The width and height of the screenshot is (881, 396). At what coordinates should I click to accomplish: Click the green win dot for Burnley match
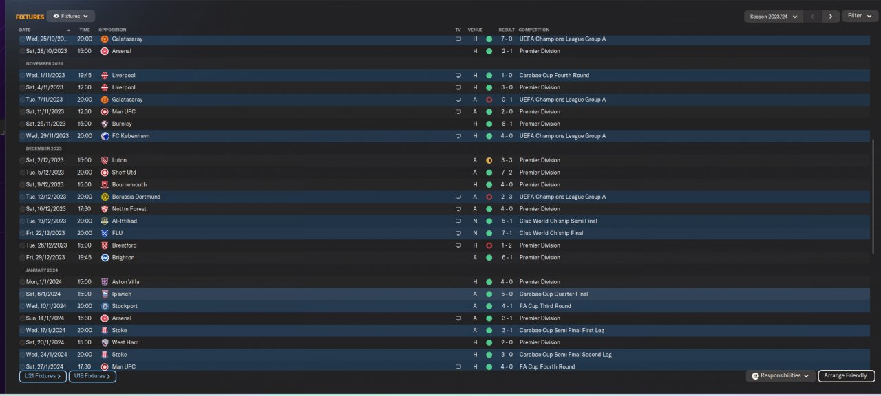pyautogui.click(x=489, y=124)
